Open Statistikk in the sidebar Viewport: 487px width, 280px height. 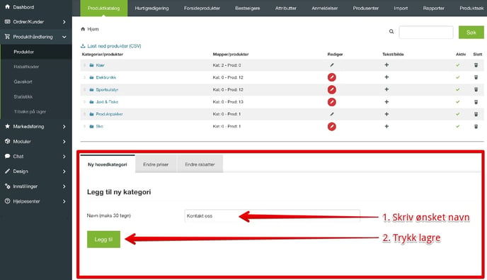(23, 96)
